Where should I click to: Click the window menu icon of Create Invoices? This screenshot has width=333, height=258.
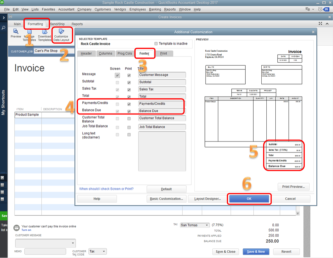(10, 17)
